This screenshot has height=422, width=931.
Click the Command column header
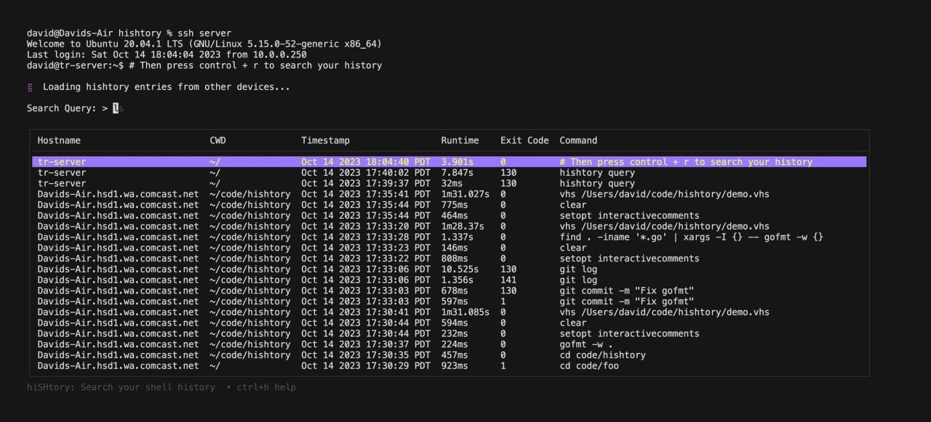point(578,140)
